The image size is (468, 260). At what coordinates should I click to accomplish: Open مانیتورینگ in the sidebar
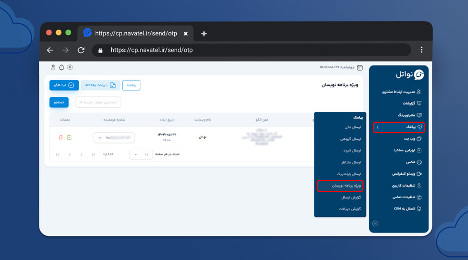point(410,115)
